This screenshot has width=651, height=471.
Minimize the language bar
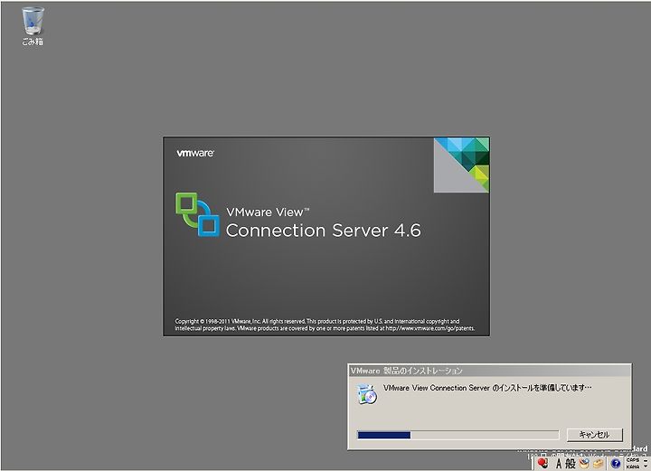pyautogui.click(x=646, y=461)
